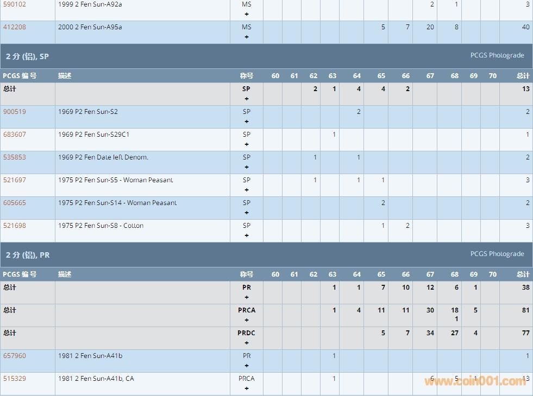Click PCGS Photograde in 2分 SP header
This screenshot has height=396, width=533.
pyautogui.click(x=497, y=55)
